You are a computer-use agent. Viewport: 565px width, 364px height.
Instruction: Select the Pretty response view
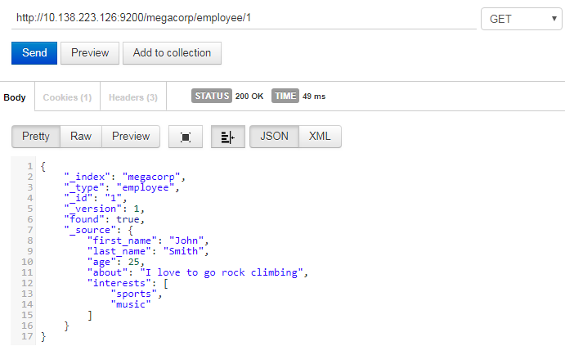click(x=36, y=137)
